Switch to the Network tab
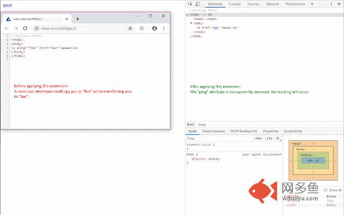 [273, 4]
